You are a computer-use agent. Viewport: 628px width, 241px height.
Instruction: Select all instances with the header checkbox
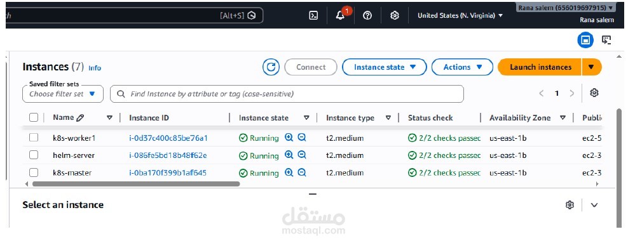tap(34, 117)
